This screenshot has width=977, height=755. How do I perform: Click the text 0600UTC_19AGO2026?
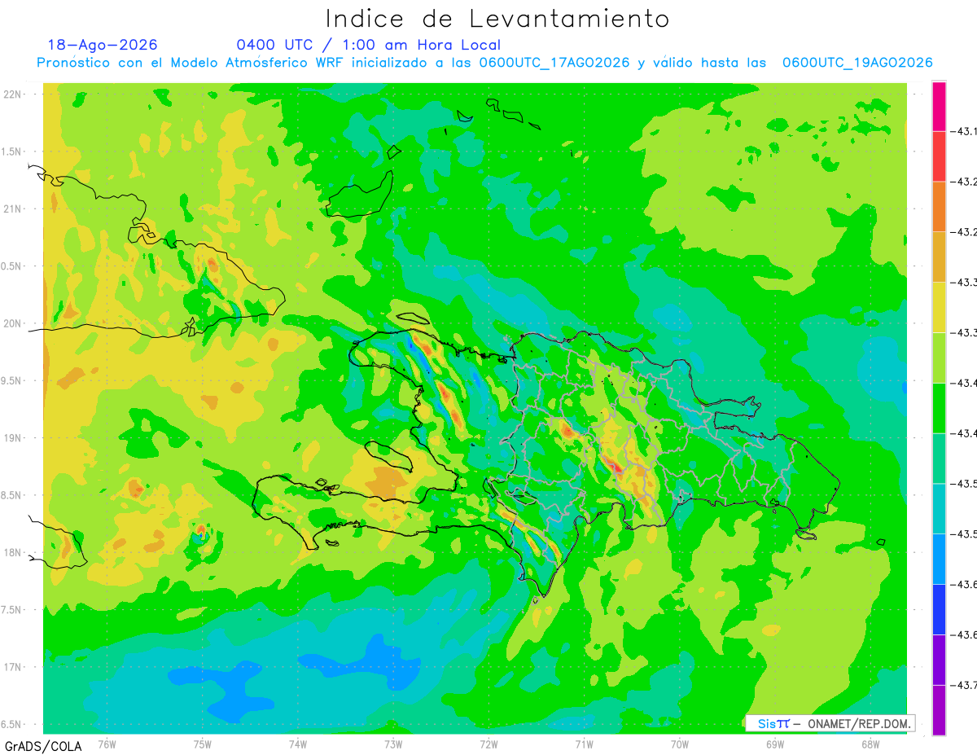tap(857, 63)
